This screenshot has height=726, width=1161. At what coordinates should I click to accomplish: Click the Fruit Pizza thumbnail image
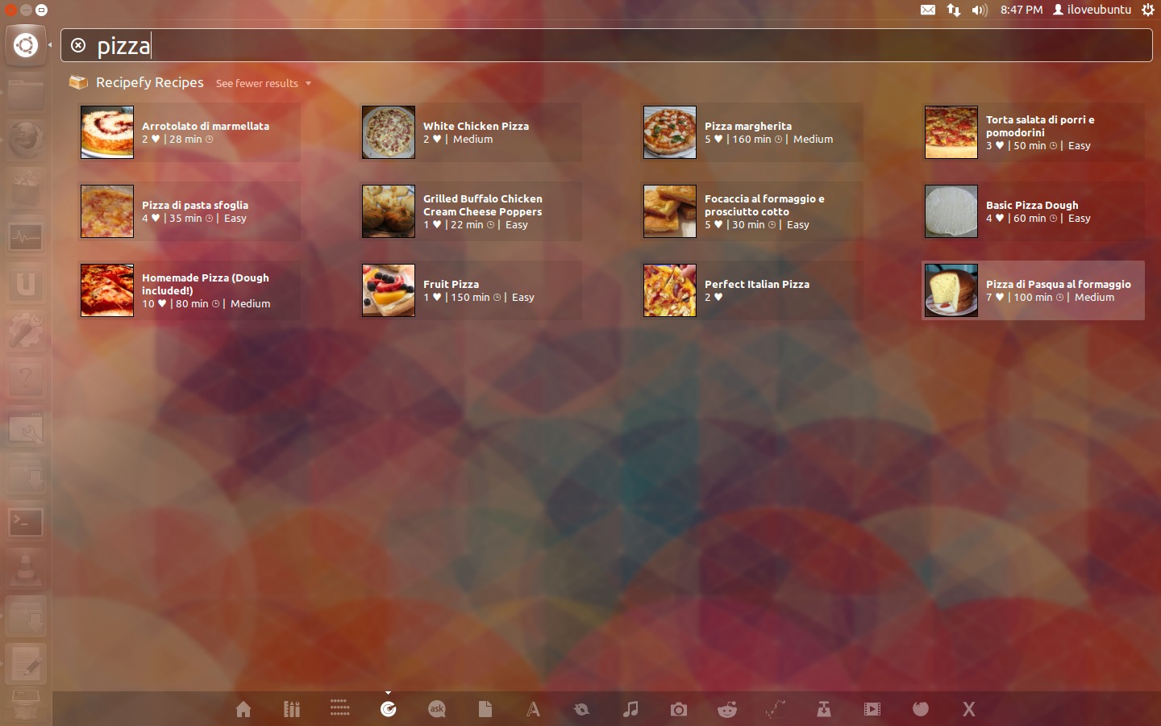coord(389,290)
